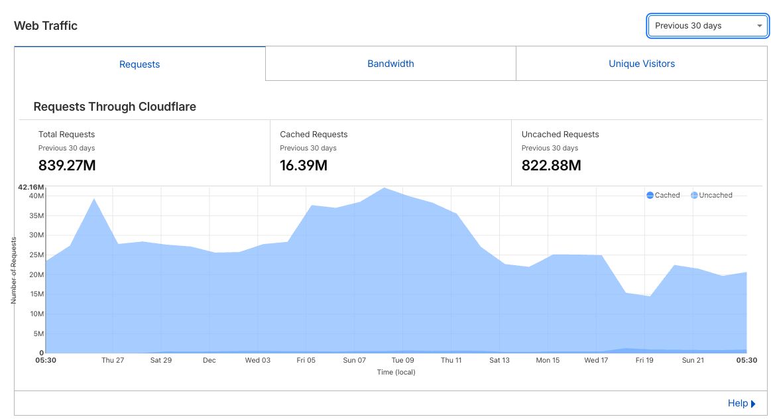Viewport: 771px width, 419px height.
Task: Click the Uncached Requests 822.88M value
Action: click(552, 166)
